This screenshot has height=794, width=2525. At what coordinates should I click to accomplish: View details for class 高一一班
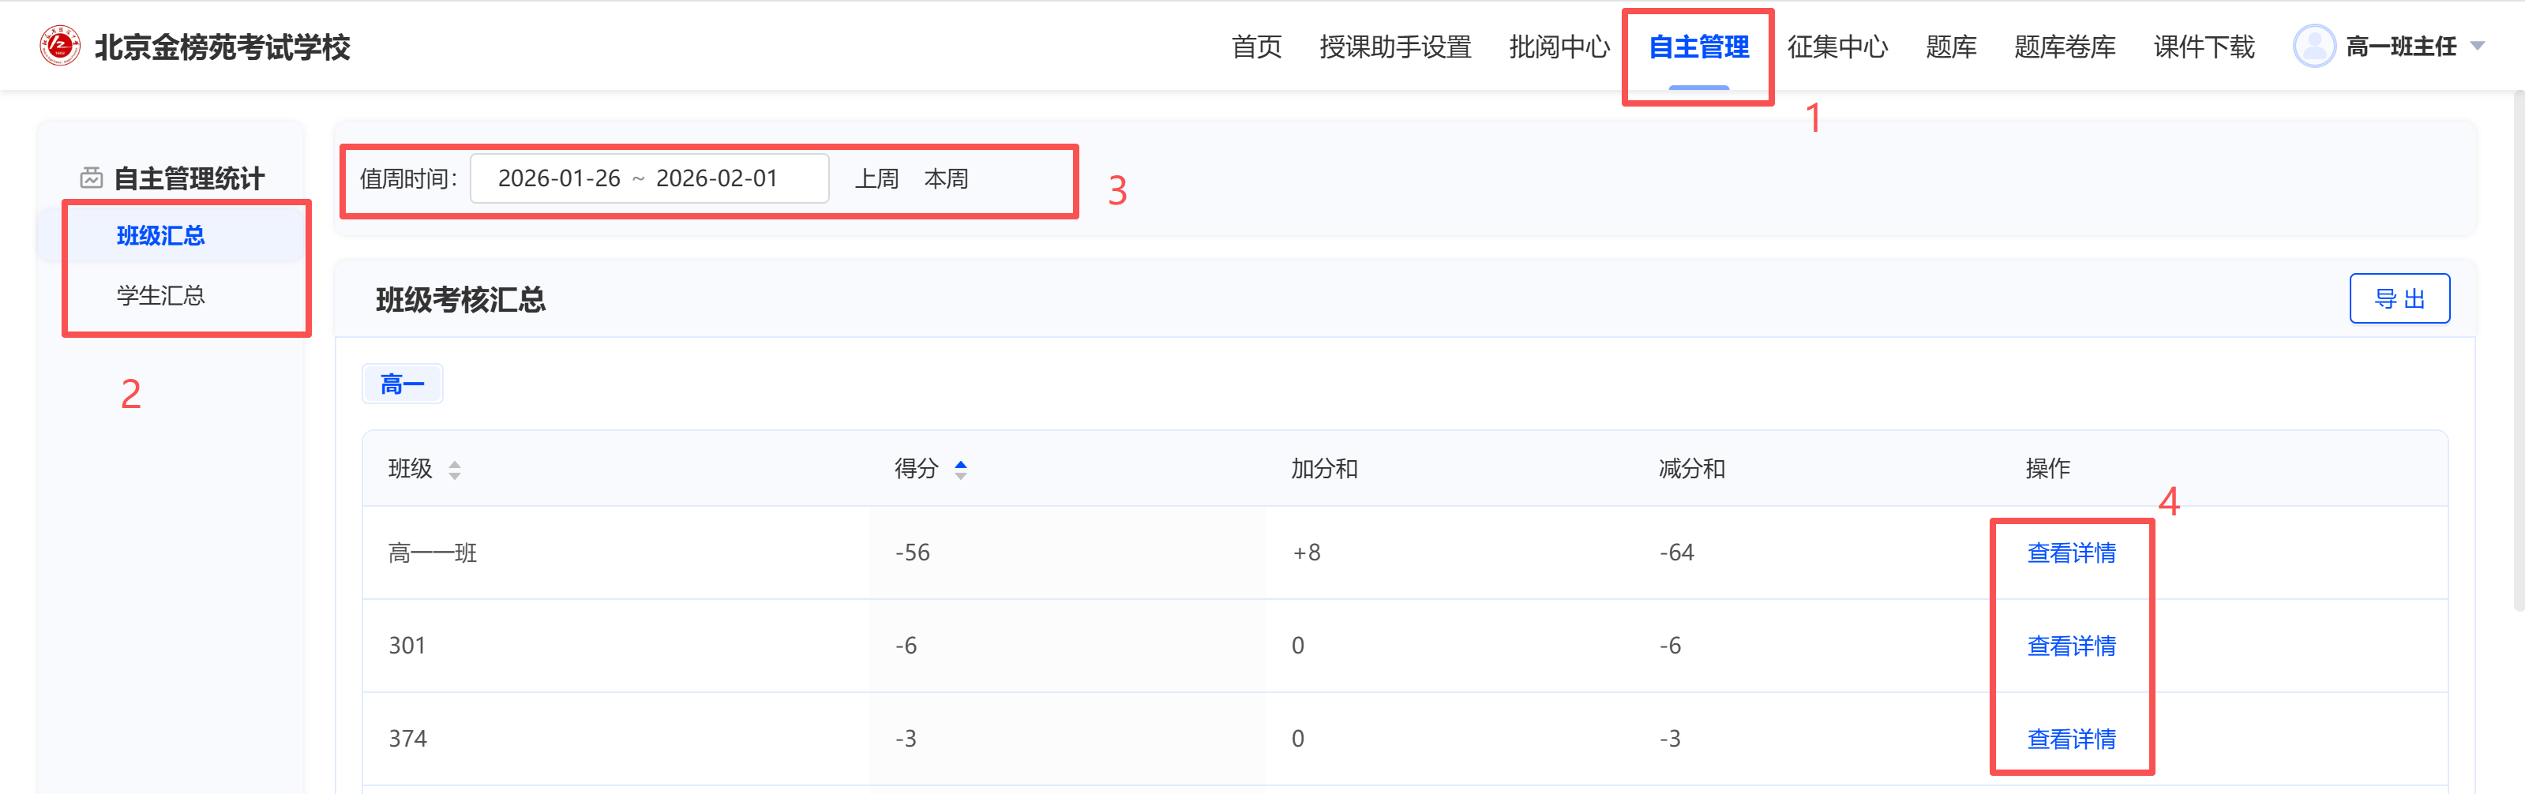tap(2070, 552)
